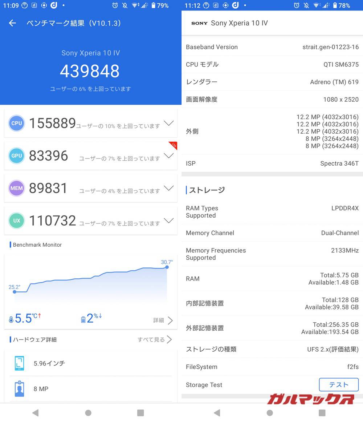Open 詳細 next to Benchmark Monitor
This screenshot has width=363, height=424.
click(x=159, y=320)
